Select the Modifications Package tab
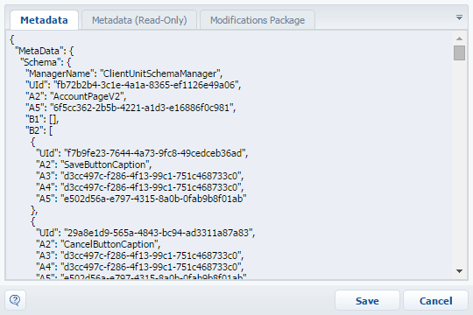Image resolution: width=473 pixels, height=315 pixels. coord(258,20)
